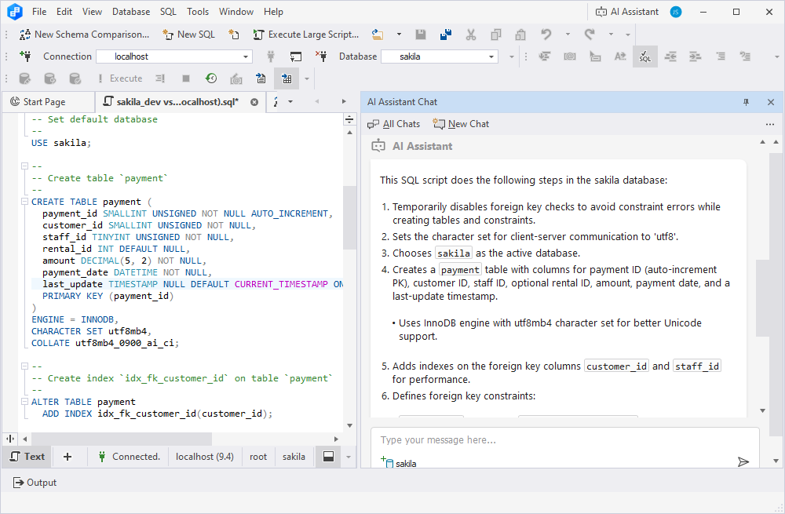Collapse the CREATE TABLE payment code region
785x514 pixels.
tap(24, 202)
